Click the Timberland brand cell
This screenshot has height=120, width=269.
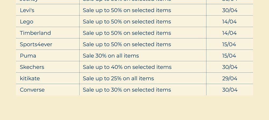click(x=35, y=33)
